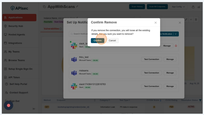Test Connection for msteams

152,73
